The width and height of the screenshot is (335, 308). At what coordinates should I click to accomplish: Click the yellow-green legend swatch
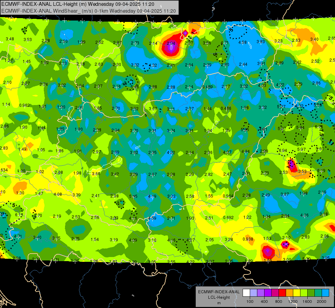[304, 293]
